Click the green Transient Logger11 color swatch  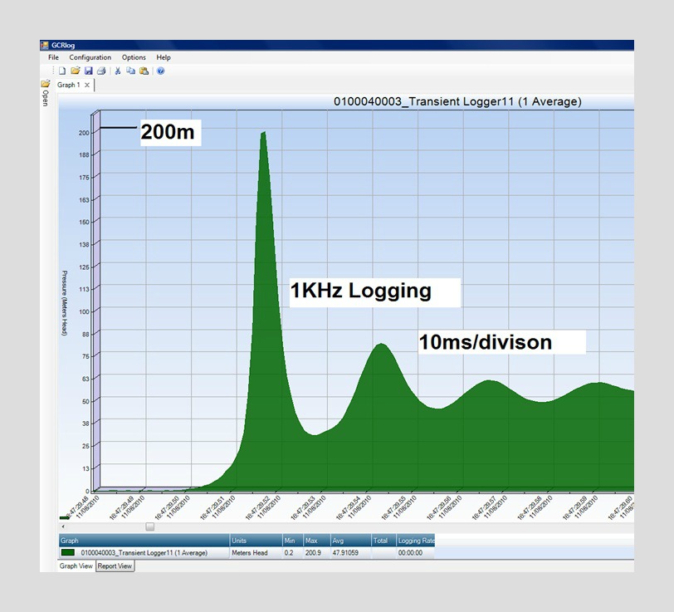coord(68,552)
